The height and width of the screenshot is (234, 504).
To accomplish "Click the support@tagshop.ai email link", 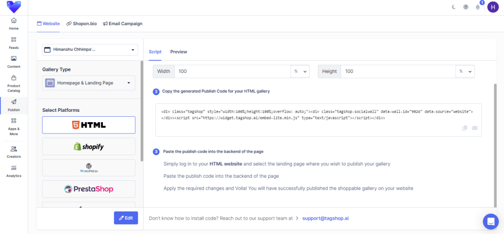I will coord(326,218).
